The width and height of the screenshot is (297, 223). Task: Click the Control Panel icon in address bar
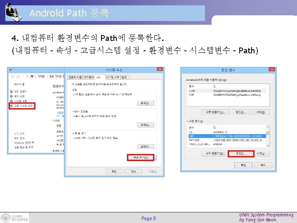(x=32, y=76)
